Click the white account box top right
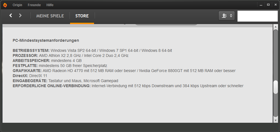The width and height of the screenshot is (280, 132). tap(257, 16)
